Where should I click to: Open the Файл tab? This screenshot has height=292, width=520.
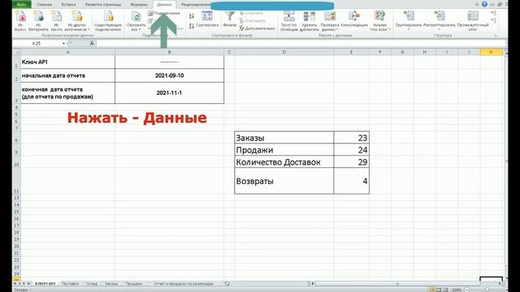coord(22,4)
